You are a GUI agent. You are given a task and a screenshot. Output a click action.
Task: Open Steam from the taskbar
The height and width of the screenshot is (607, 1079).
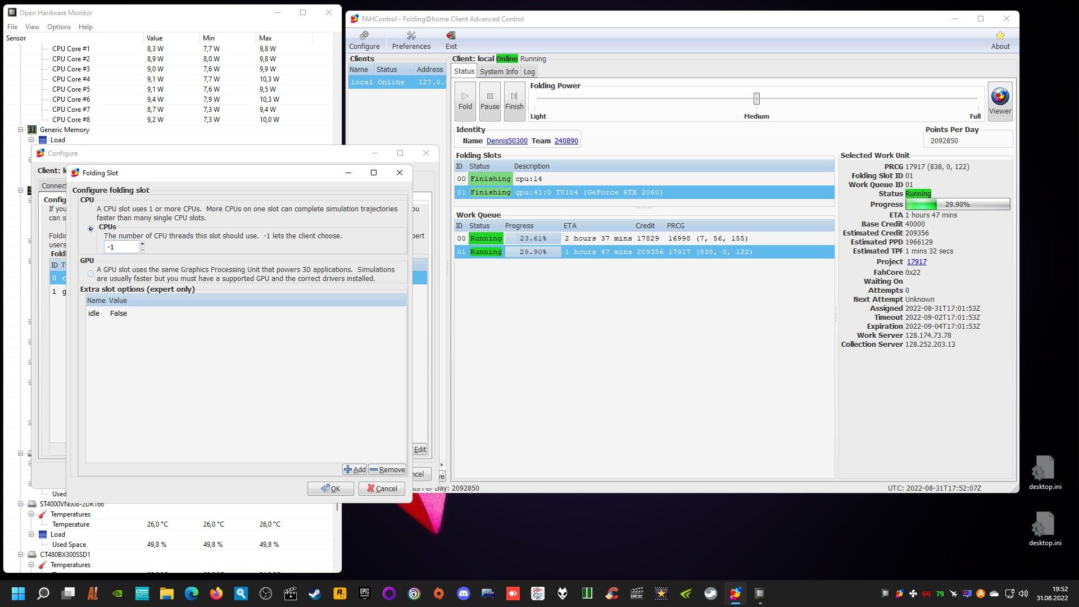pos(315,594)
